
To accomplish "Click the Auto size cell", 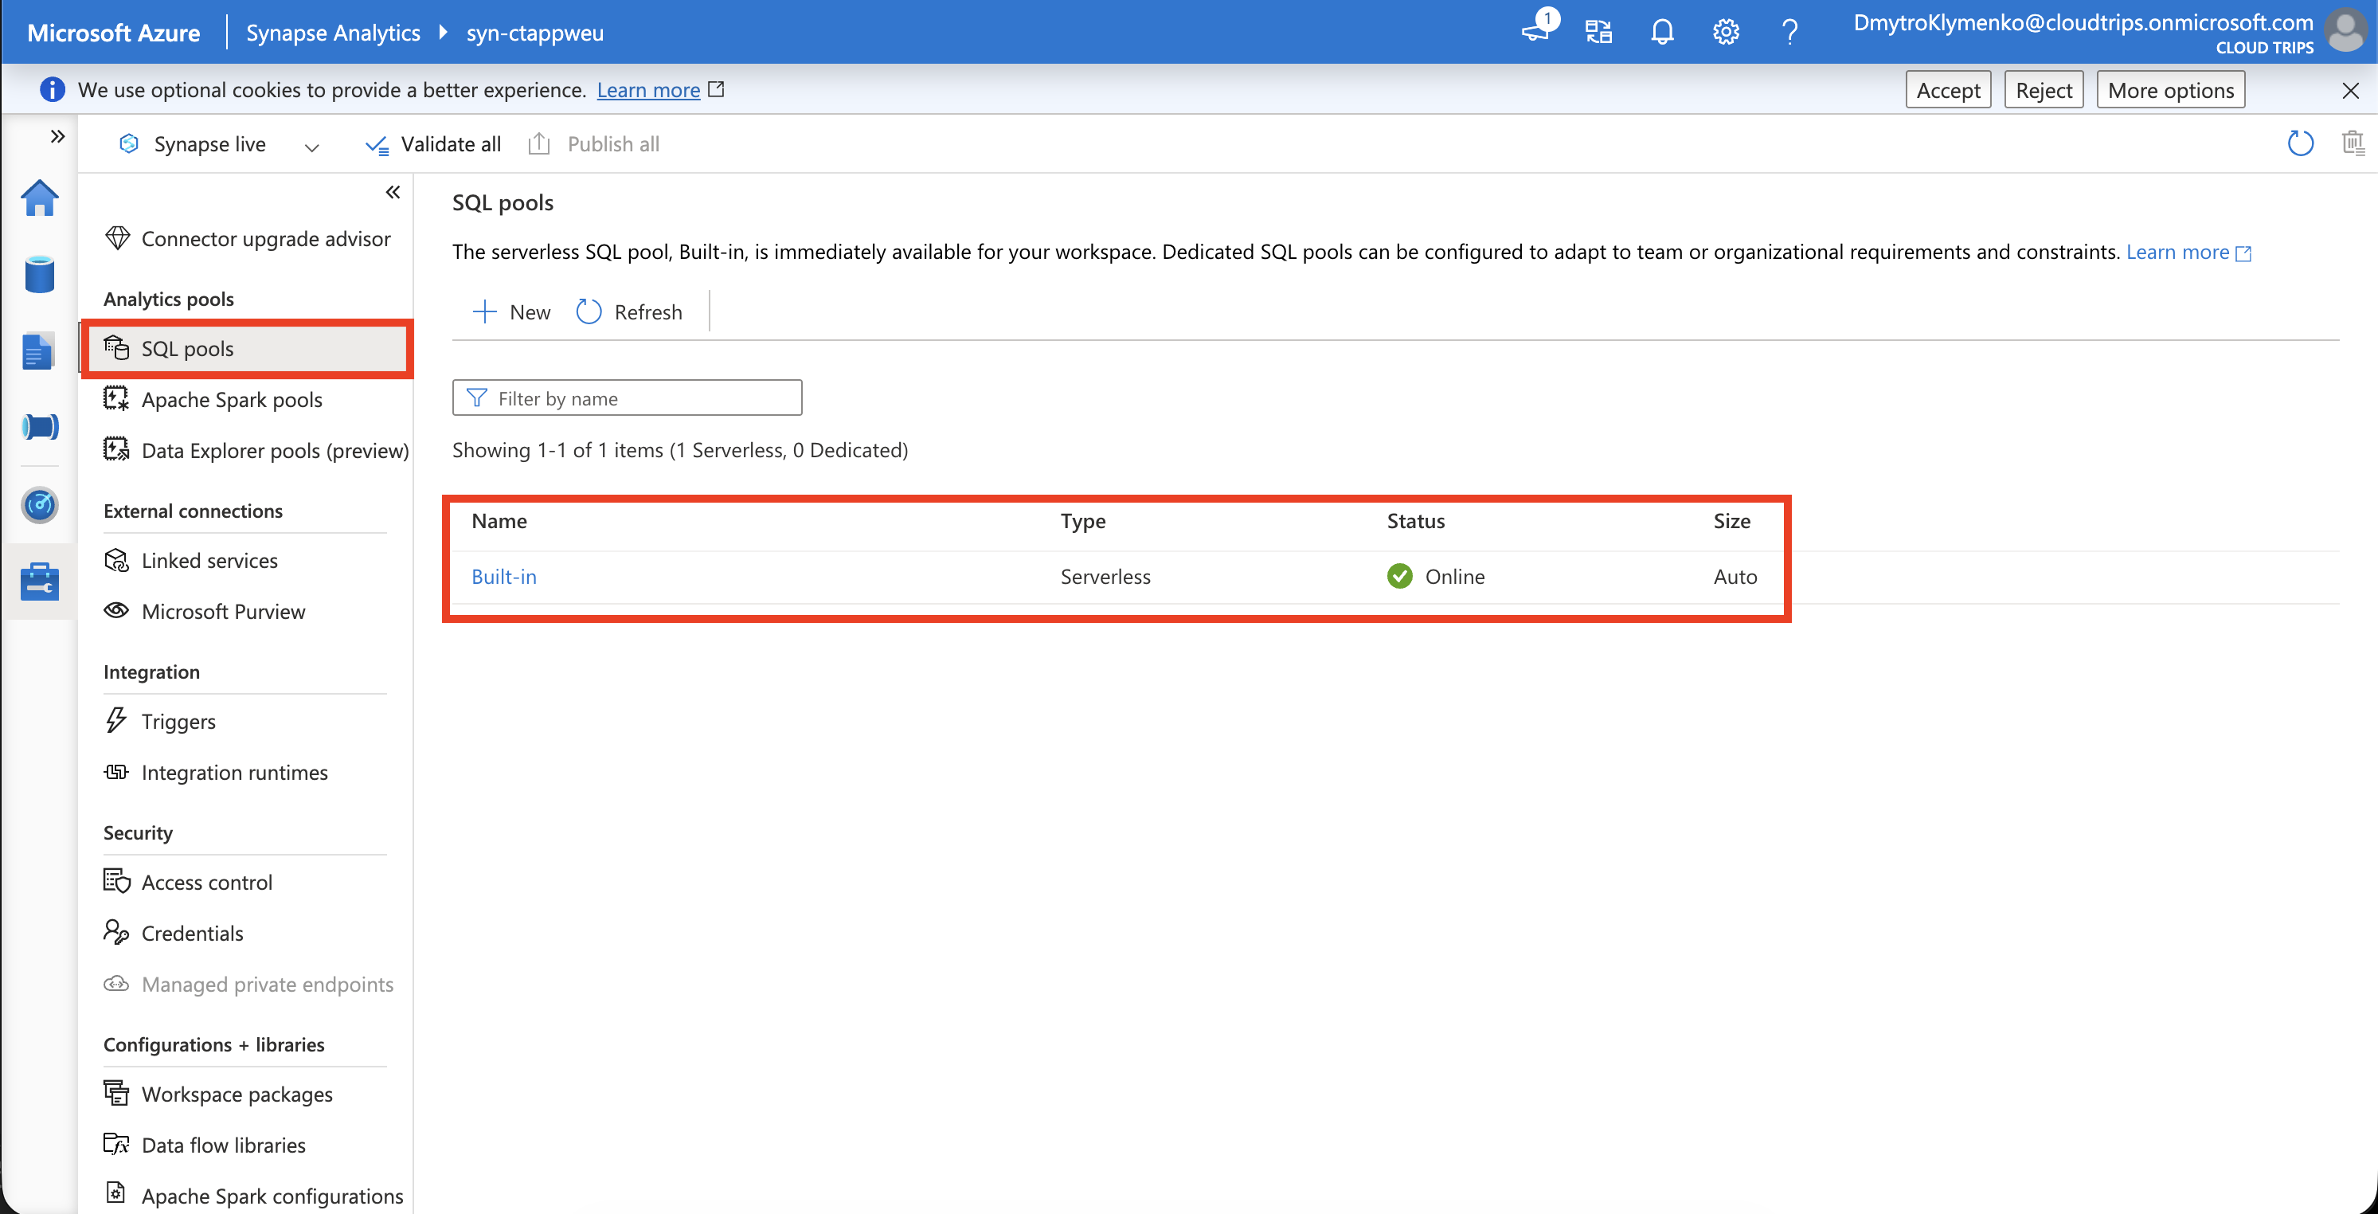I will coord(1735,576).
